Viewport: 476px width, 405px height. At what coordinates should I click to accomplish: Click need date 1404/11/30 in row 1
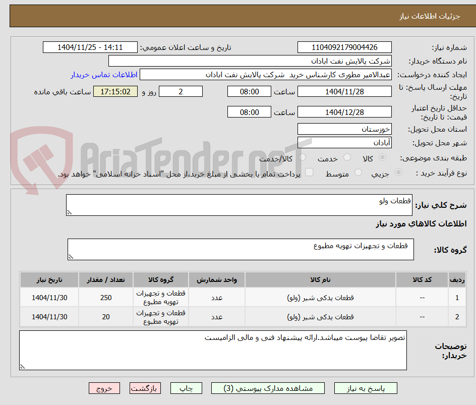tap(49, 298)
